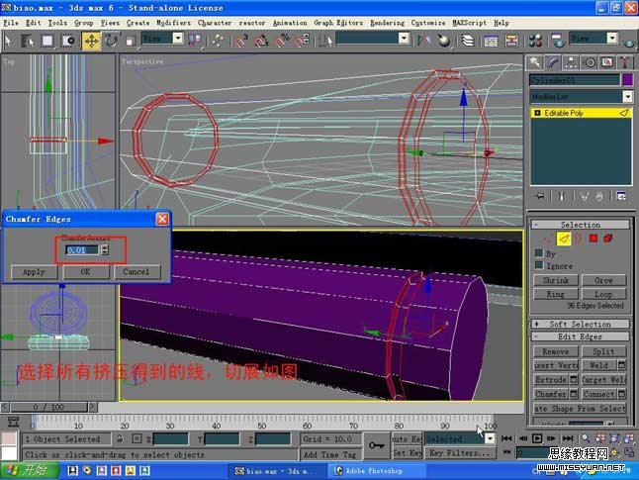Switch to the Modify command panel tab

pos(553,62)
